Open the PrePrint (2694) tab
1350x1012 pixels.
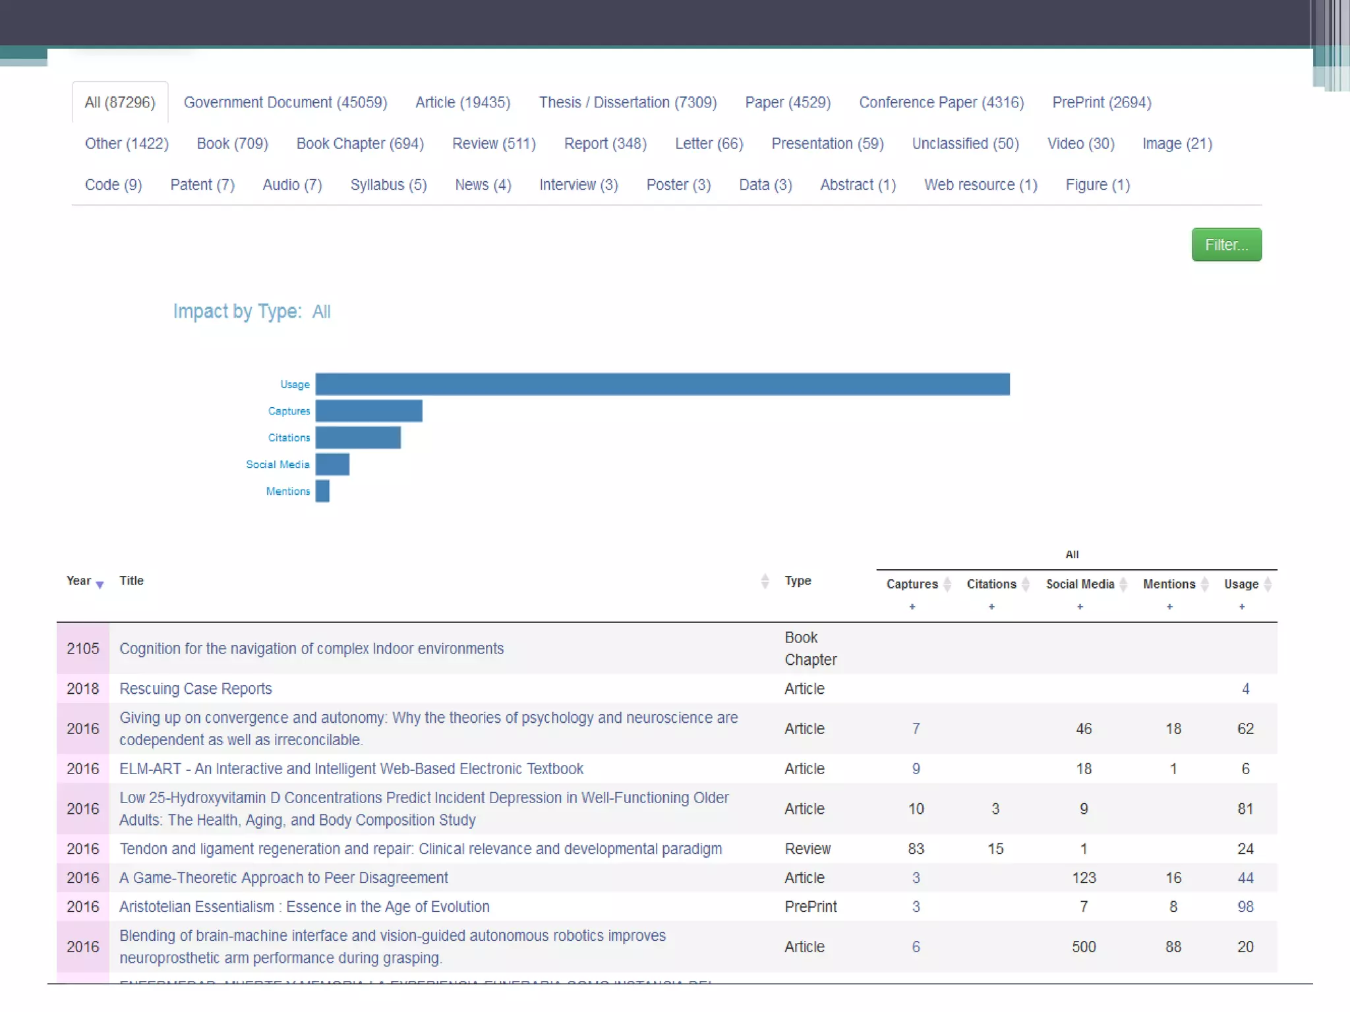tap(1101, 102)
